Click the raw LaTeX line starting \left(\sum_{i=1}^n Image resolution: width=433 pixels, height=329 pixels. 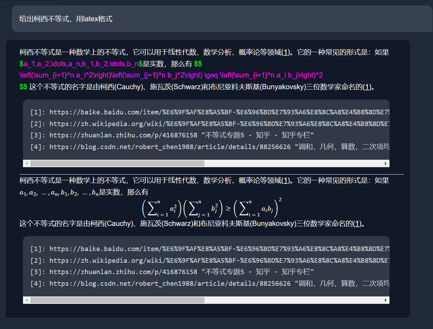point(171,75)
